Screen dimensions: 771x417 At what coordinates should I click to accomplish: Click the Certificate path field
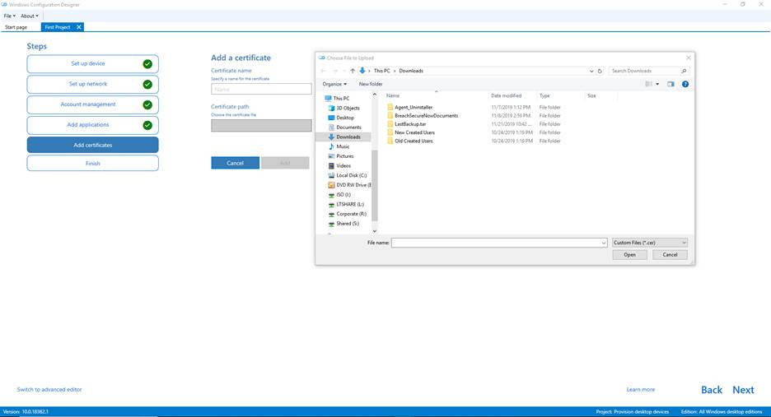click(261, 125)
